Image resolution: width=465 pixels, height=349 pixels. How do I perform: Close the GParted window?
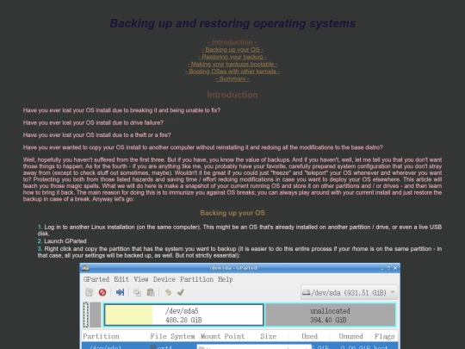click(395, 268)
